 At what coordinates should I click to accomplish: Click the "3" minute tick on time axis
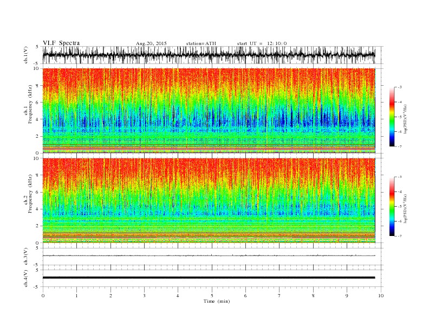(x=144, y=296)
